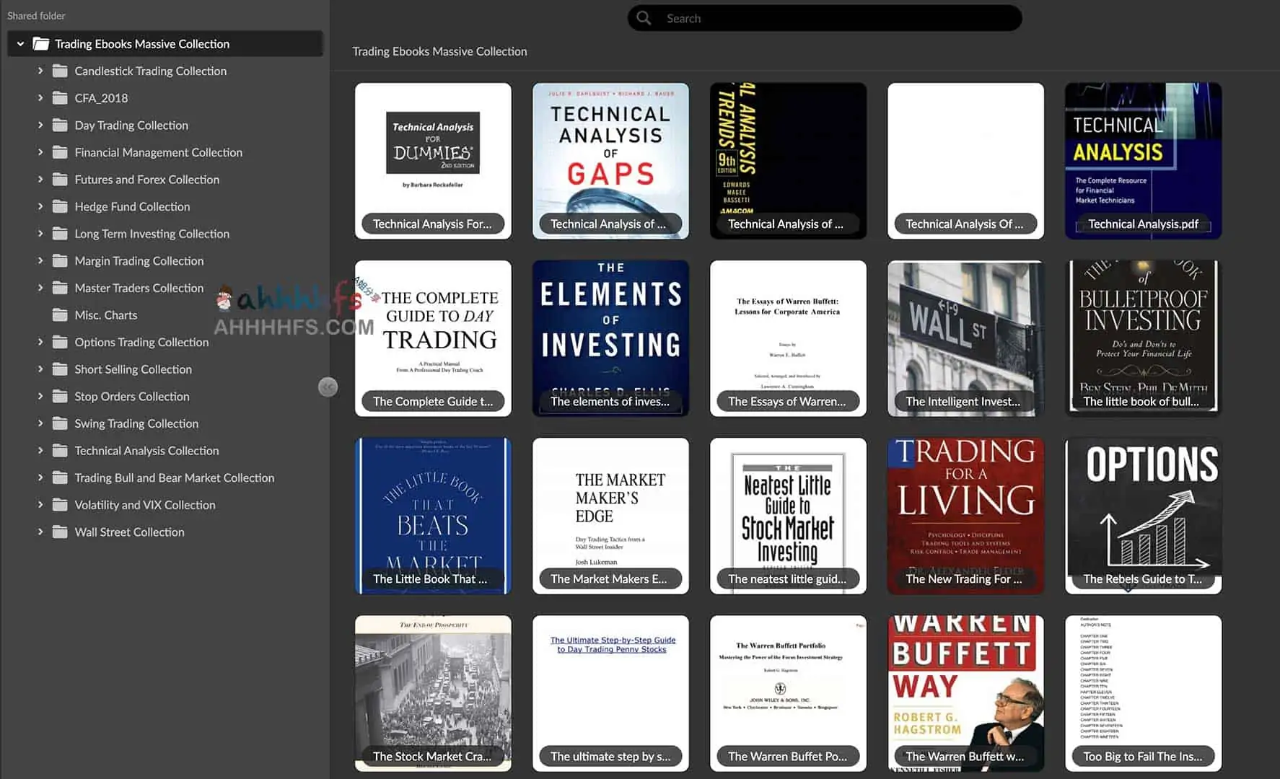Click the sidebar collapse arrow handle
This screenshot has width=1280, height=779.
tap(328, 387)
